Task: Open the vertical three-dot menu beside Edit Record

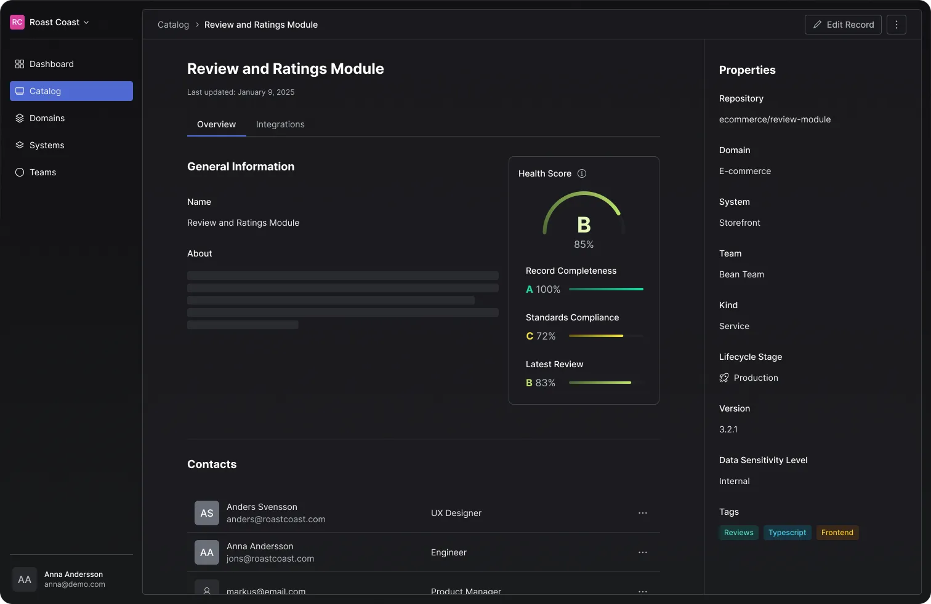Action: [x=896, y=25]
